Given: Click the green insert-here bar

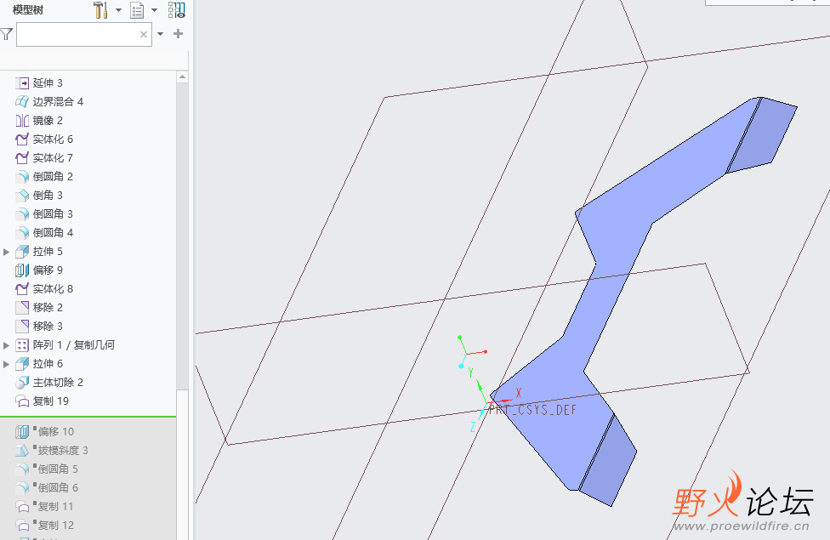Looking at the screenshot, I should click(88, 417).
